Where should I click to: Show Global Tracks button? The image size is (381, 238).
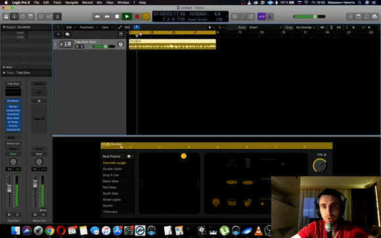(121, 35)
